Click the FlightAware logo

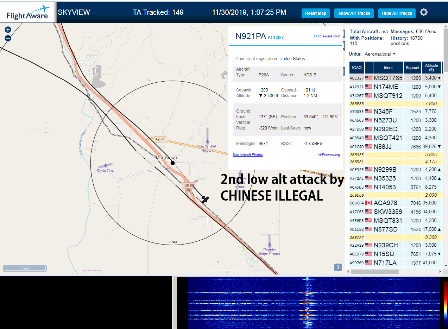[28, 12]
